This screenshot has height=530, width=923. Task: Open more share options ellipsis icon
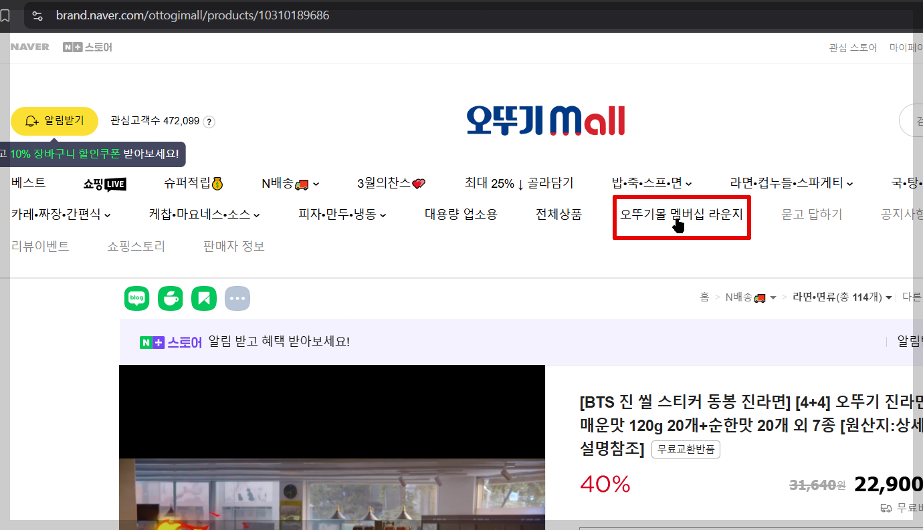[x=237, y=298]
